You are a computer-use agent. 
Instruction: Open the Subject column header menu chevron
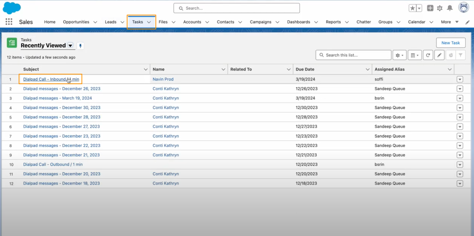click(146, 69)
